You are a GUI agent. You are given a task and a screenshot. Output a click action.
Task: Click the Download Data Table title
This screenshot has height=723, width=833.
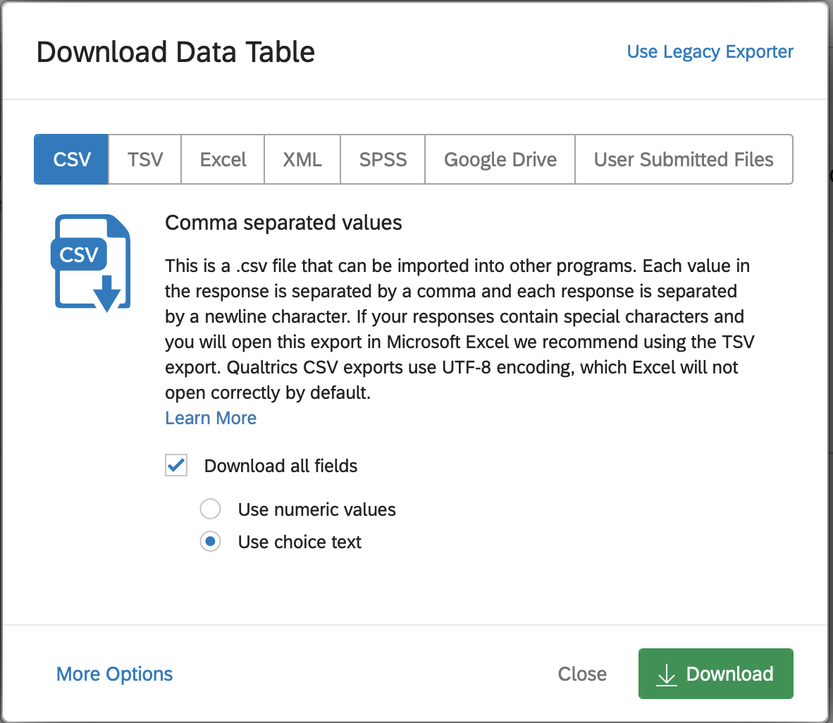(x=175, y=52)
